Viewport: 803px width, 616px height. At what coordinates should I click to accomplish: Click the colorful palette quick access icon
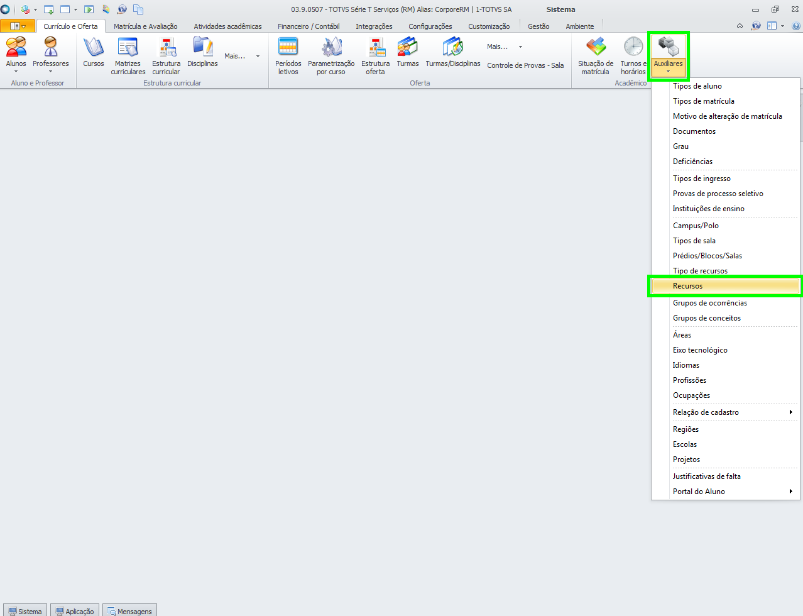point(106,9)
